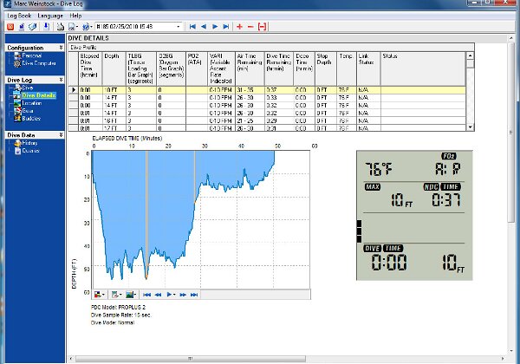Collapse the Dive Data panel

pyautogui.click(x=60, y=135)
